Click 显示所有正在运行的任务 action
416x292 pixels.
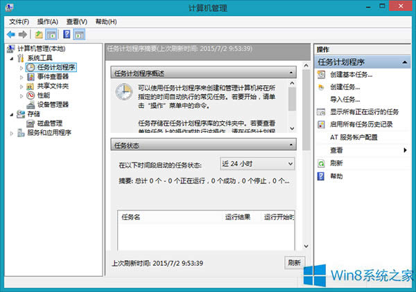[x=364, y=112]
